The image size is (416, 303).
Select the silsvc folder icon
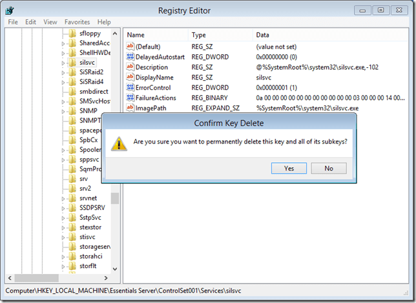[72, 63]
